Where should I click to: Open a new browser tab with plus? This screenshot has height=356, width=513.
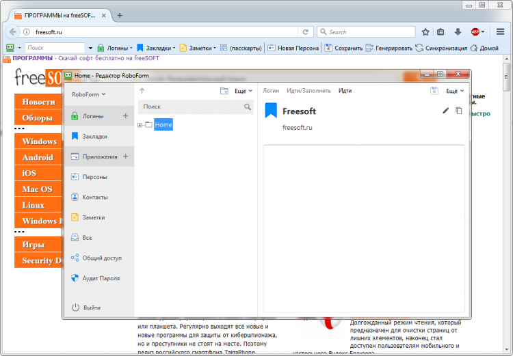point(120,15)
